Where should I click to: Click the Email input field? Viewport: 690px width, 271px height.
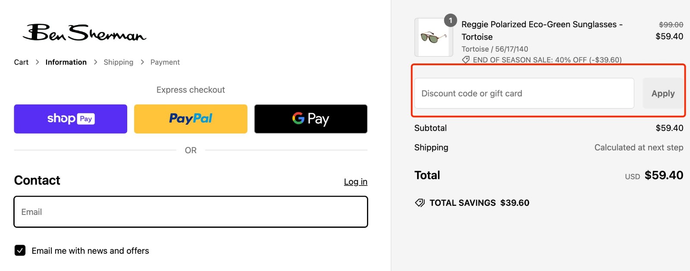[x=190, y=211]
